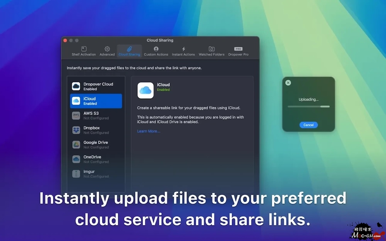This screenshot has width=386, height=241.
Task: Select iCloud in the service list
Action: point(96,101)
